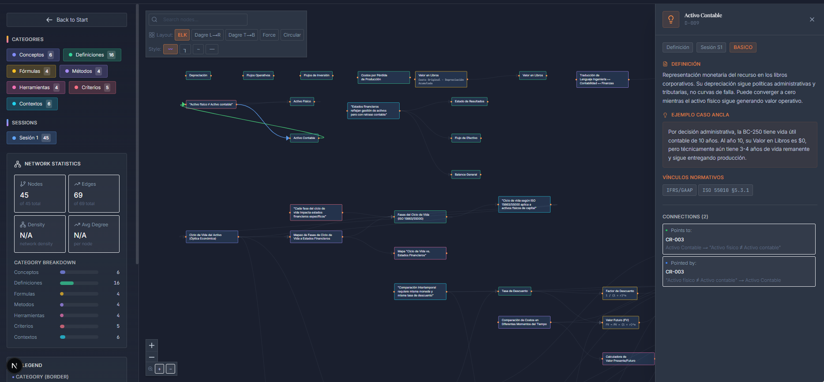This screenshot has height=382, width=824.
Task: Switch layout to ELK
Action: click(x=182, y=35)
